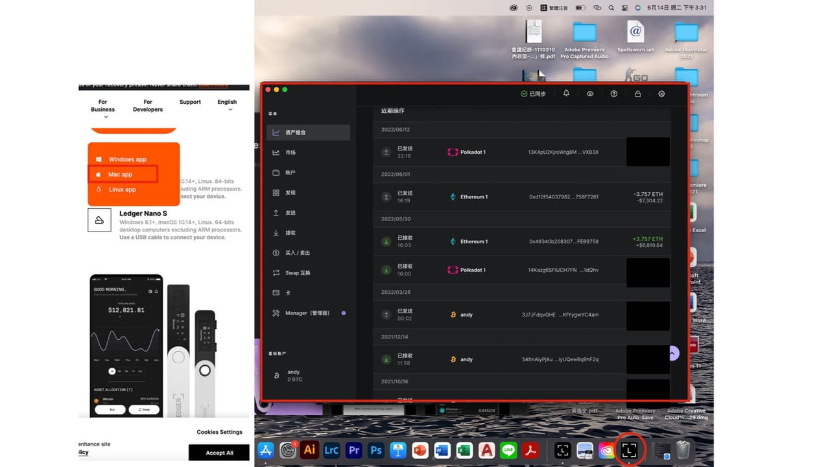Click the 发送 send arrow icon
Viewport: 830px width, 467px height.
coord(276,213)
